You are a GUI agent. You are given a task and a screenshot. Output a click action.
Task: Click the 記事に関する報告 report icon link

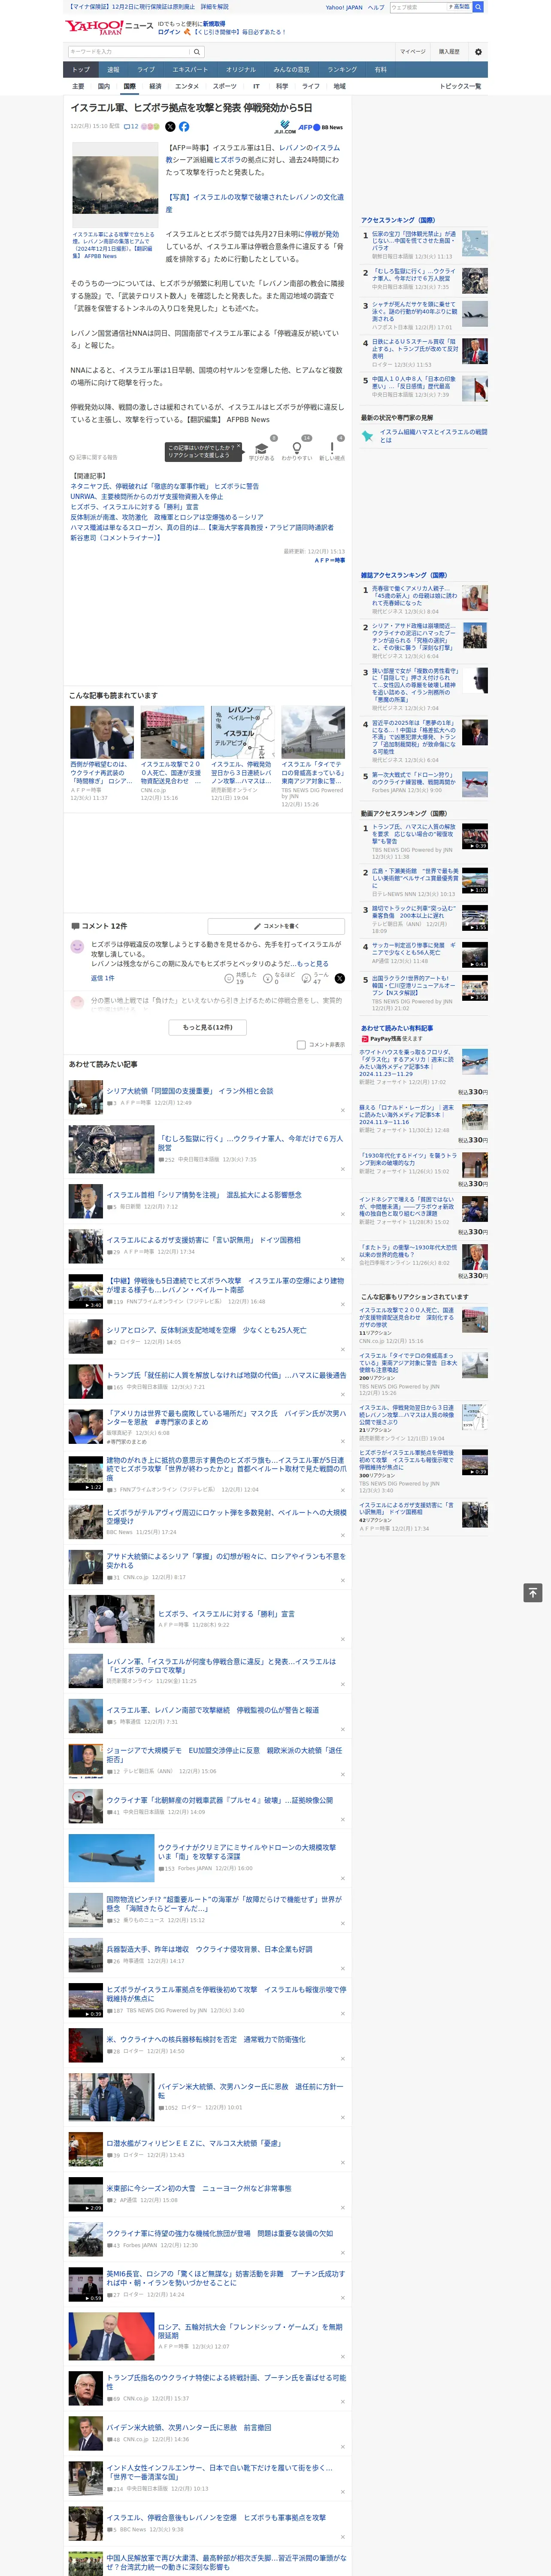[x=93, y=457]
